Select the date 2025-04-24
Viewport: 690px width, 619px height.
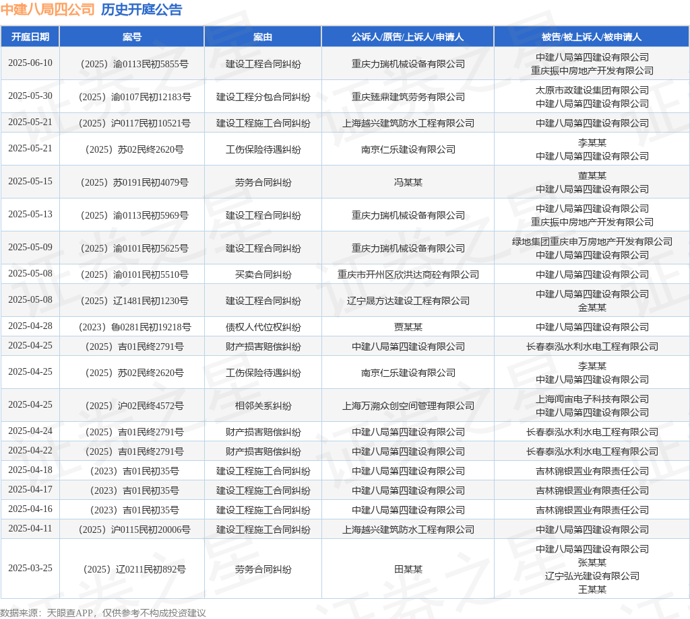coord(30,431)
